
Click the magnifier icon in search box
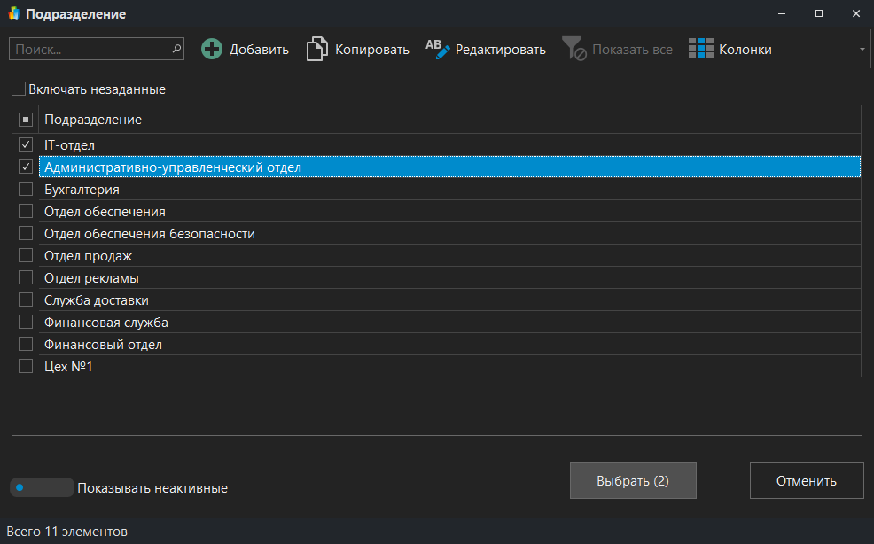pyautogui.click(x=176, y=49)
